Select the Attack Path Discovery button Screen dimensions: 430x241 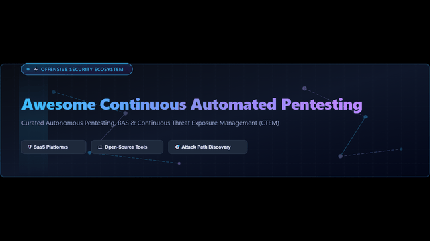point(208,147)
